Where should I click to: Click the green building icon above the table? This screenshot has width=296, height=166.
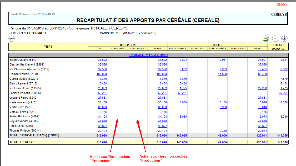265,39
